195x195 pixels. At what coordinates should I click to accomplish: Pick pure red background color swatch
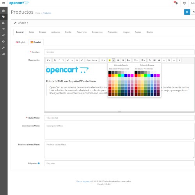coord(110,75)
